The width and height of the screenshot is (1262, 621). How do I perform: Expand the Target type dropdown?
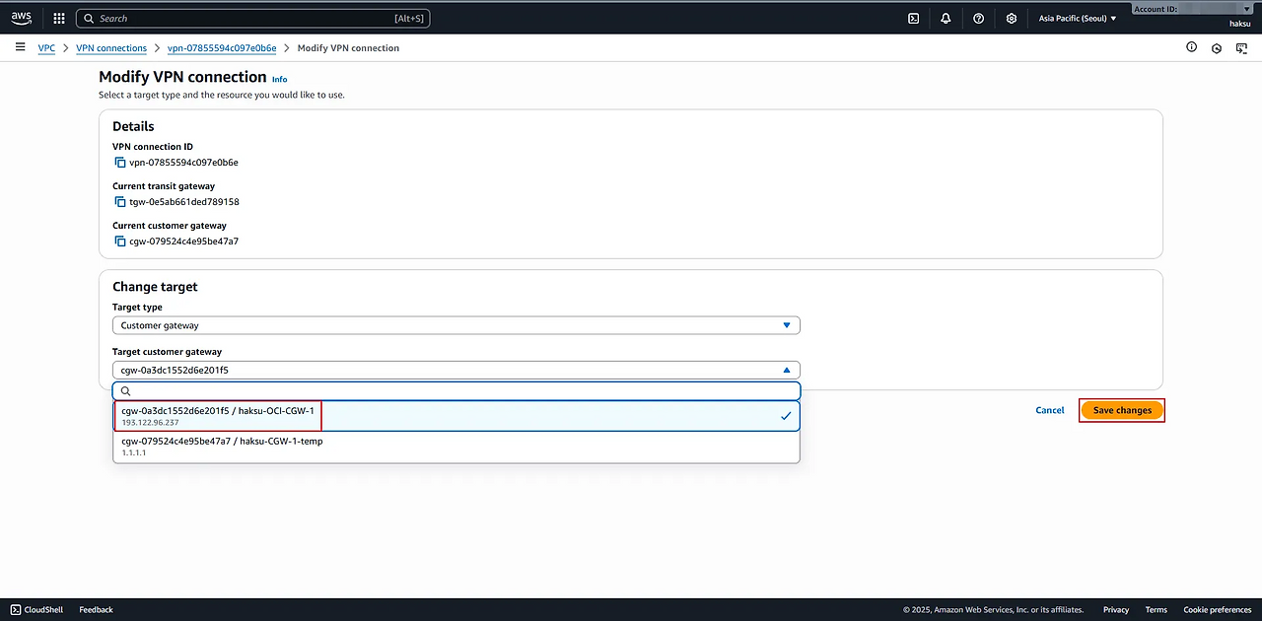coord(456,325)
